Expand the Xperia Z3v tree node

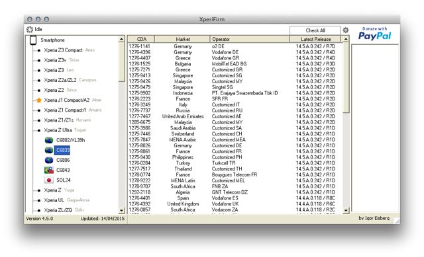coord(39,60)
